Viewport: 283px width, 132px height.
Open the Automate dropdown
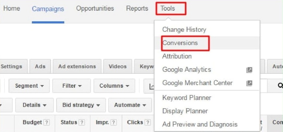[130, 105]
